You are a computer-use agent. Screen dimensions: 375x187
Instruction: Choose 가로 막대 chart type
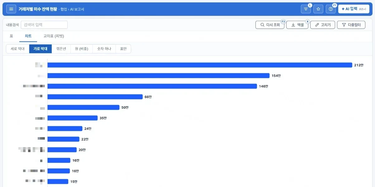pos(40,49)
